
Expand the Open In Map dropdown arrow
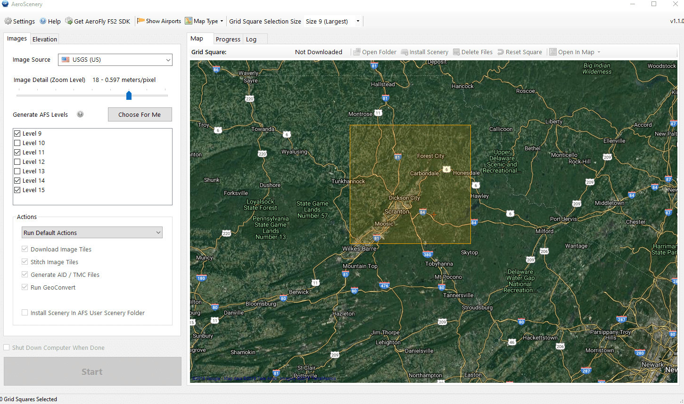coord(599,52)
